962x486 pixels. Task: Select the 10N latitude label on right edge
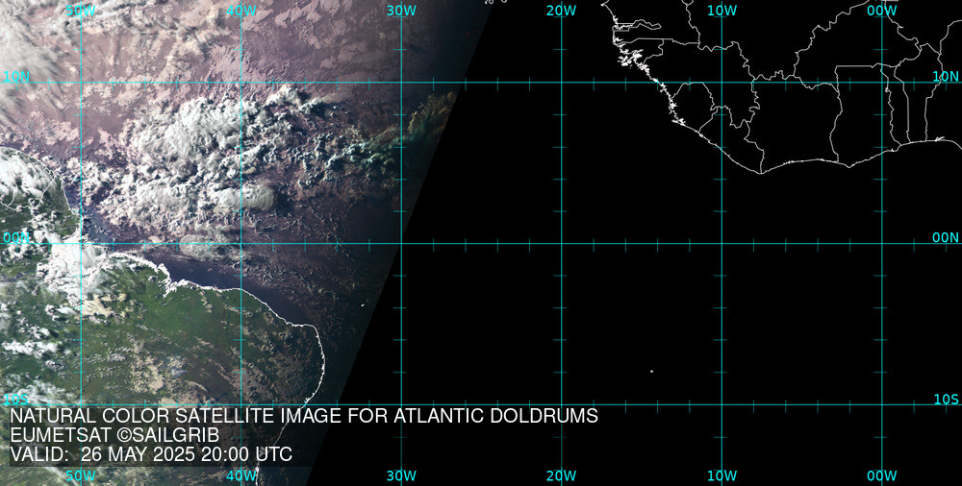point(946,77)
